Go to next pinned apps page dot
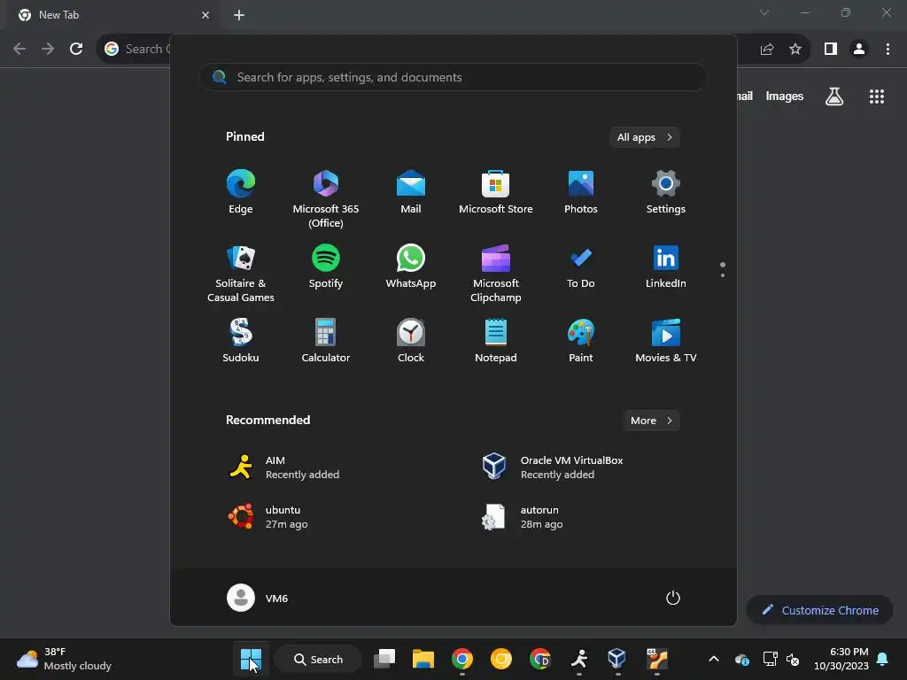 click(x=723, y=275)
